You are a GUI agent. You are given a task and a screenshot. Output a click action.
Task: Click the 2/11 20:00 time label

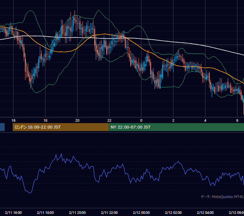click(78, 212)
